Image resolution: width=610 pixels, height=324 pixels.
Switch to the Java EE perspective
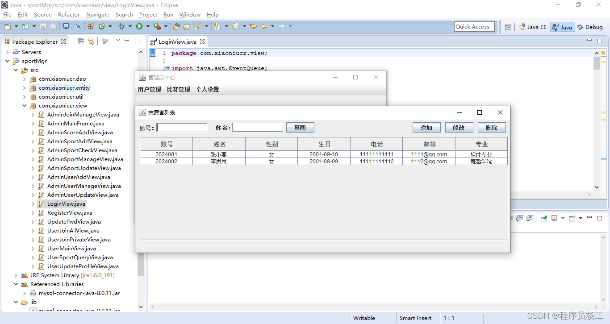click(532, 27)
